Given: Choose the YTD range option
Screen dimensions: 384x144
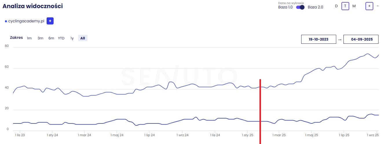Looking at the screenshot, I should tap(61, 38).
